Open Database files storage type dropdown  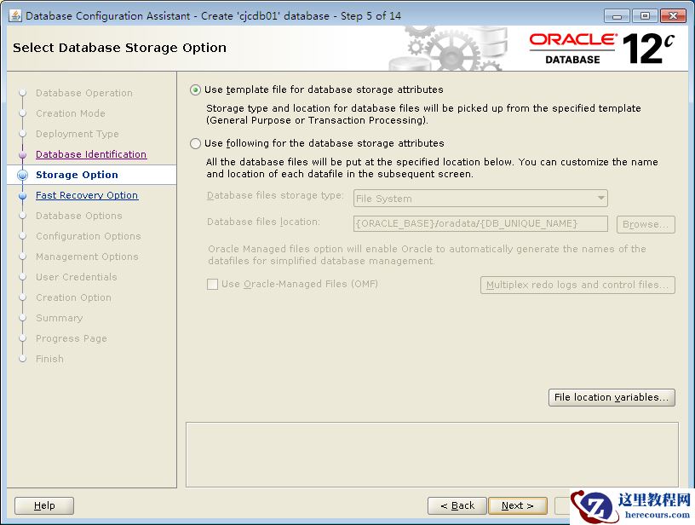[480, 199]
